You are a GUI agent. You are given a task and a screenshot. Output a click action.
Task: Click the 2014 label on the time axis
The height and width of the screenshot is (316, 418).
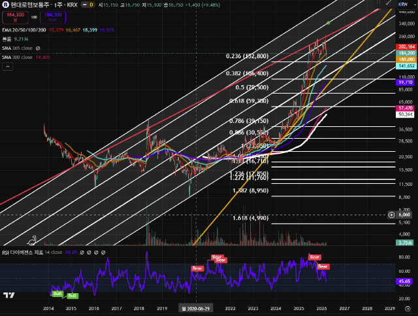click(x=48, y=309)
